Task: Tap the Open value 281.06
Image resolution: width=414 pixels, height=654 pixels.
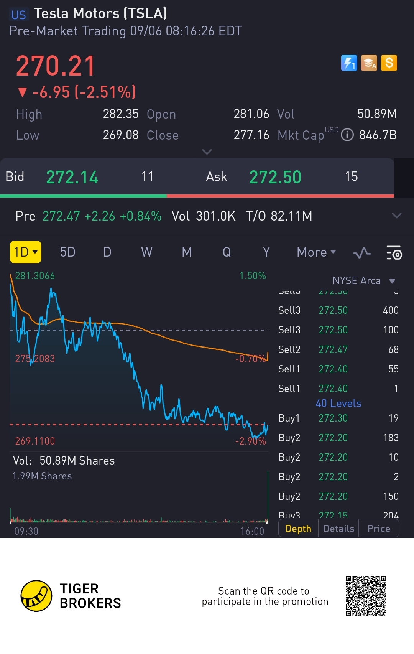Action: click(x=251, y=114)
